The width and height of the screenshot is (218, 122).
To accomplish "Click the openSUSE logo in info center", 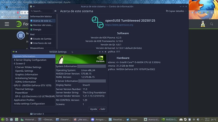I will coord(97,22).
